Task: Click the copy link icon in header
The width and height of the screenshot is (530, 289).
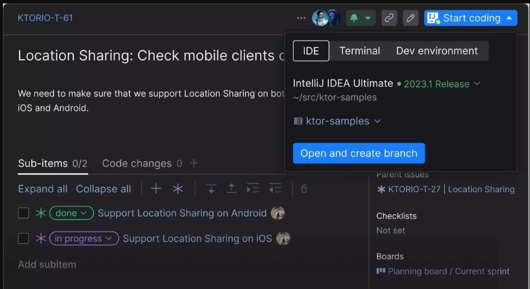Action: click(389, 18)
